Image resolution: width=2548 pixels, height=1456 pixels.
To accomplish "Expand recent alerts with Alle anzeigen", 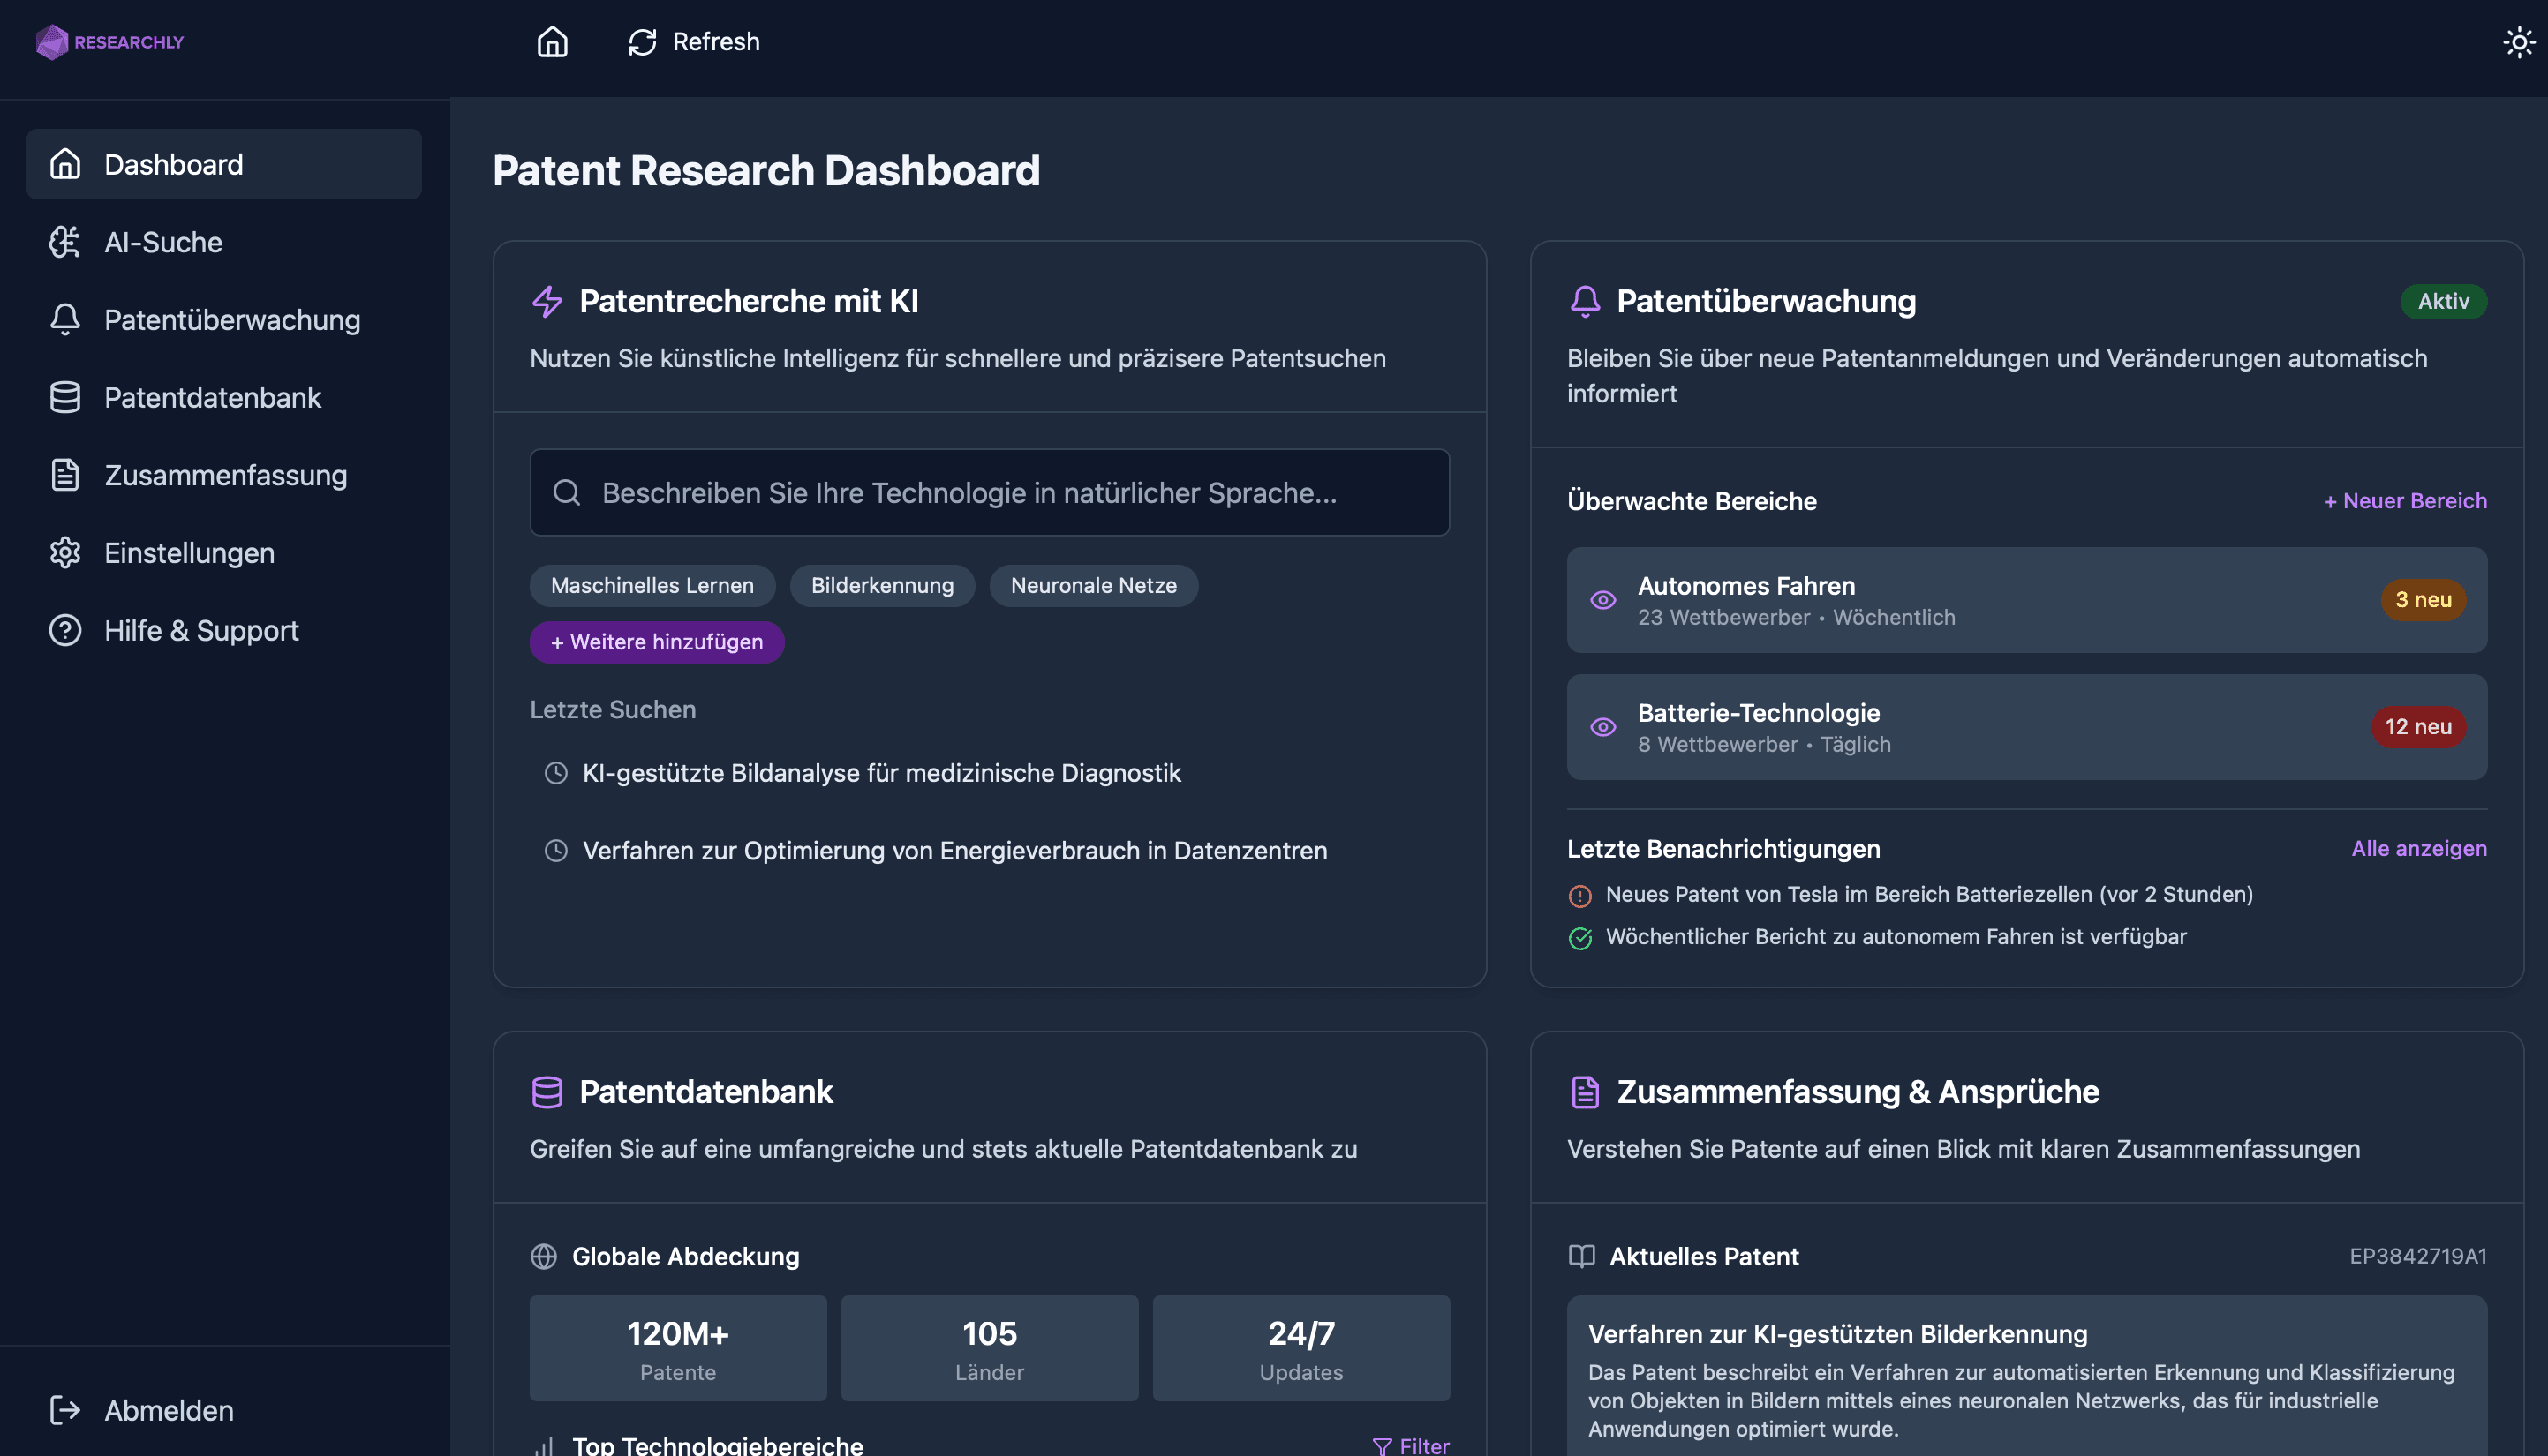I will pos(2419,848).
